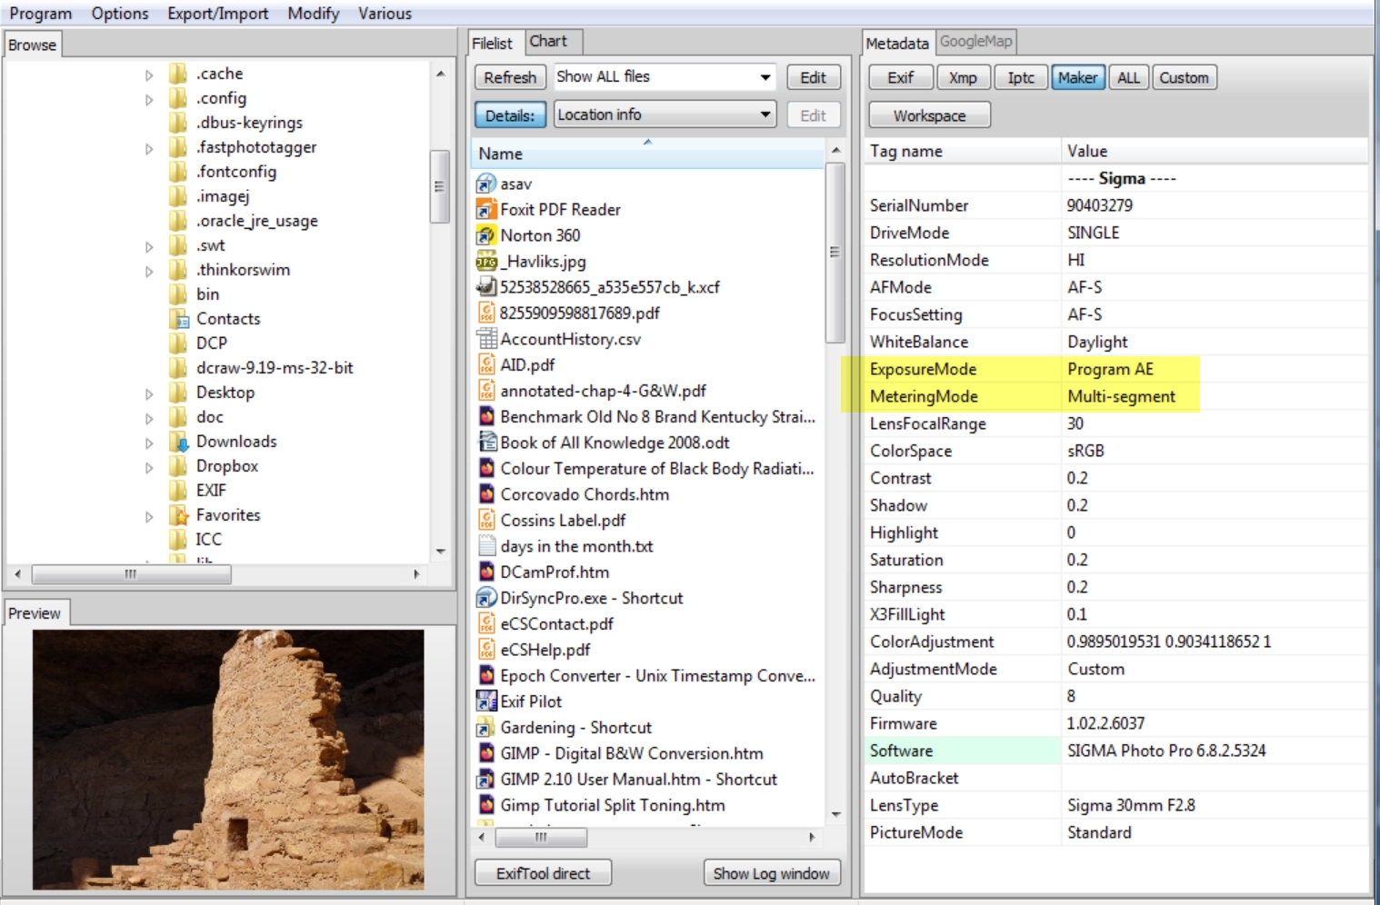Select the days in the month.txt icon
1380x905 pixels.
click(x=485, y=546)
